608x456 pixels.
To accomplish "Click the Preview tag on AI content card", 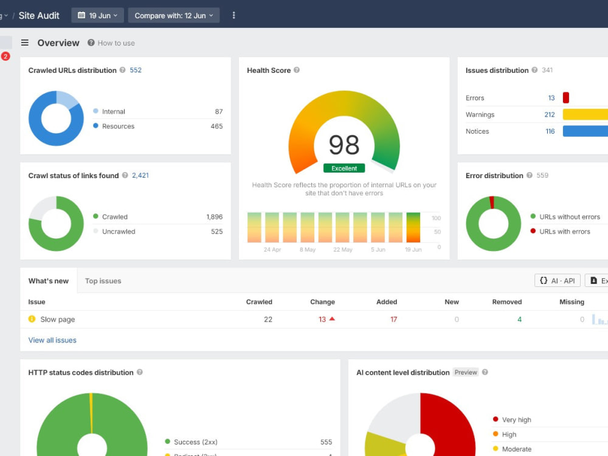I will pyautogui.click(x=465, y=372).
